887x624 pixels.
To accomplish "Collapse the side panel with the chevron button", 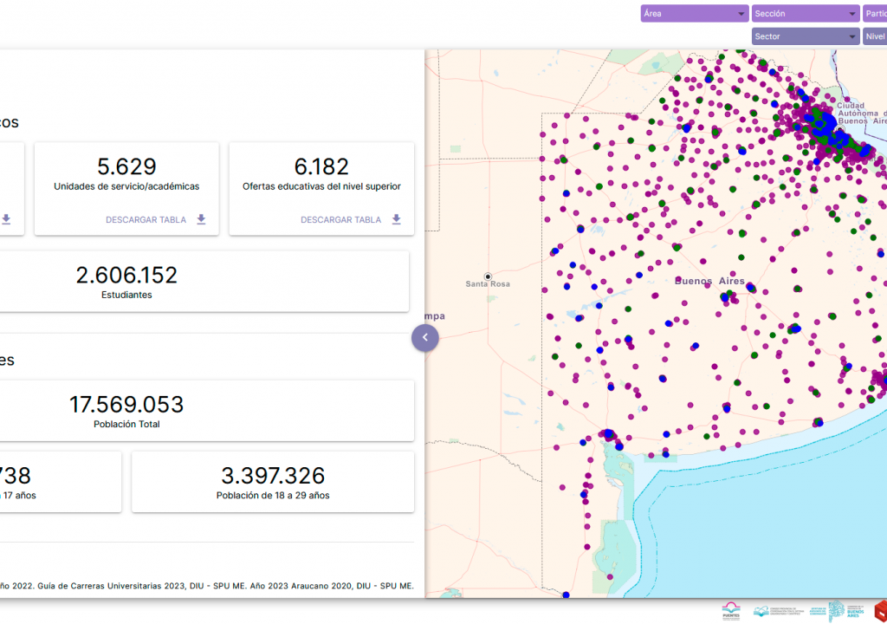I will click(425, 338).
